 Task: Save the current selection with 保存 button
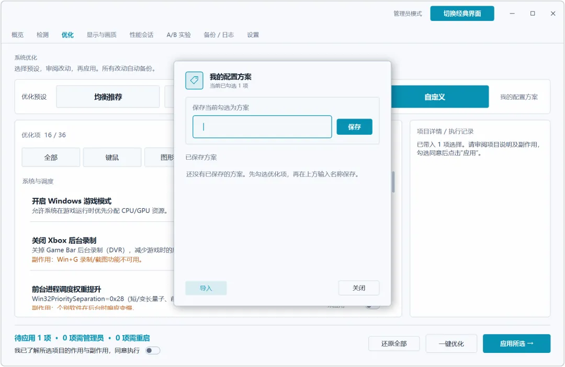coord(354,127)
